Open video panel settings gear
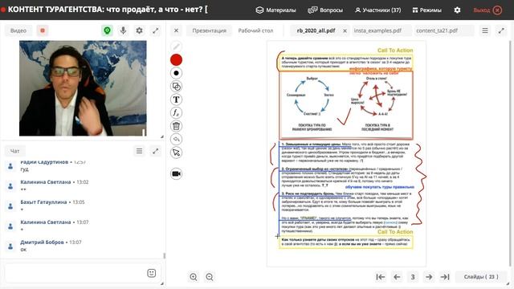514x289 pixels. tap(139, 31)
